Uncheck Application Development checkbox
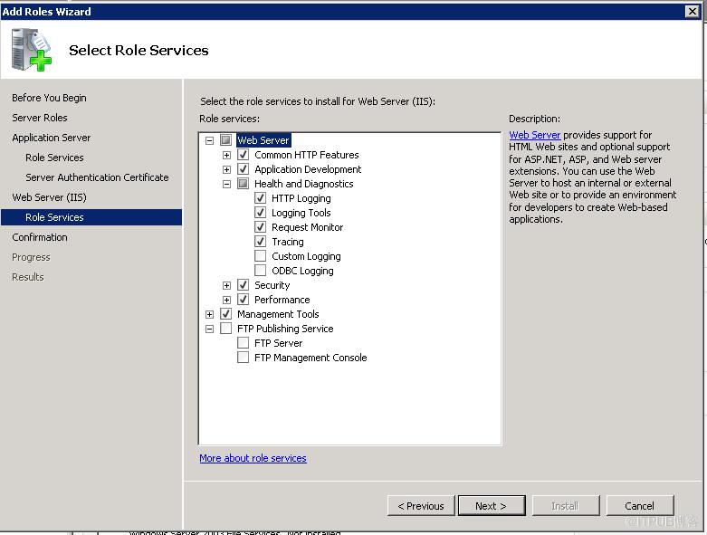The height and width of the screenshot is (535, 707). tap(243, 169)
